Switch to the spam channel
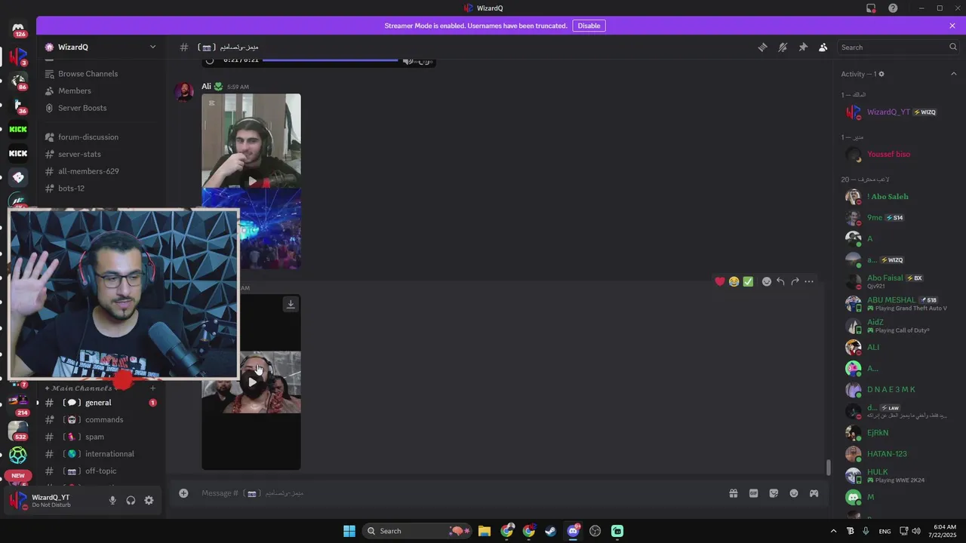The width and height of the screenshot is (966, 543). pyautogui.click(x=94, y=437)
